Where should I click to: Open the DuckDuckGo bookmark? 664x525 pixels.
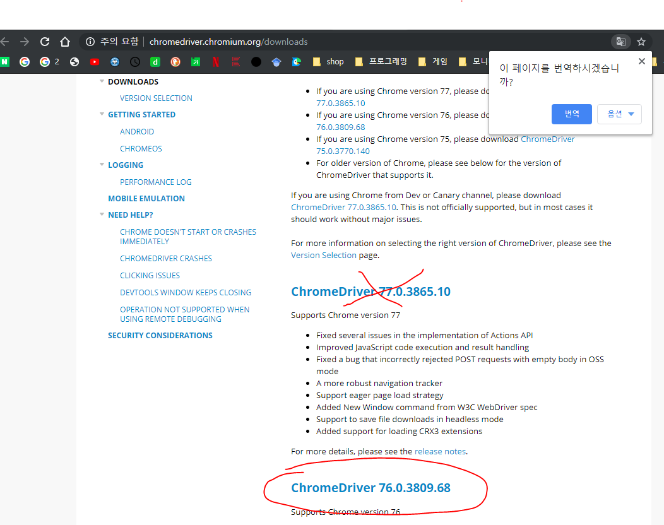175,62
